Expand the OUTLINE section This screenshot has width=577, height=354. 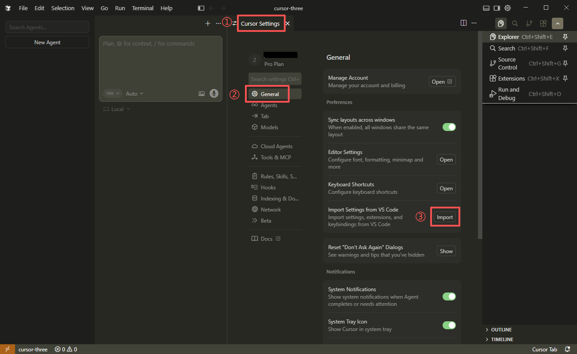point(501,330)
